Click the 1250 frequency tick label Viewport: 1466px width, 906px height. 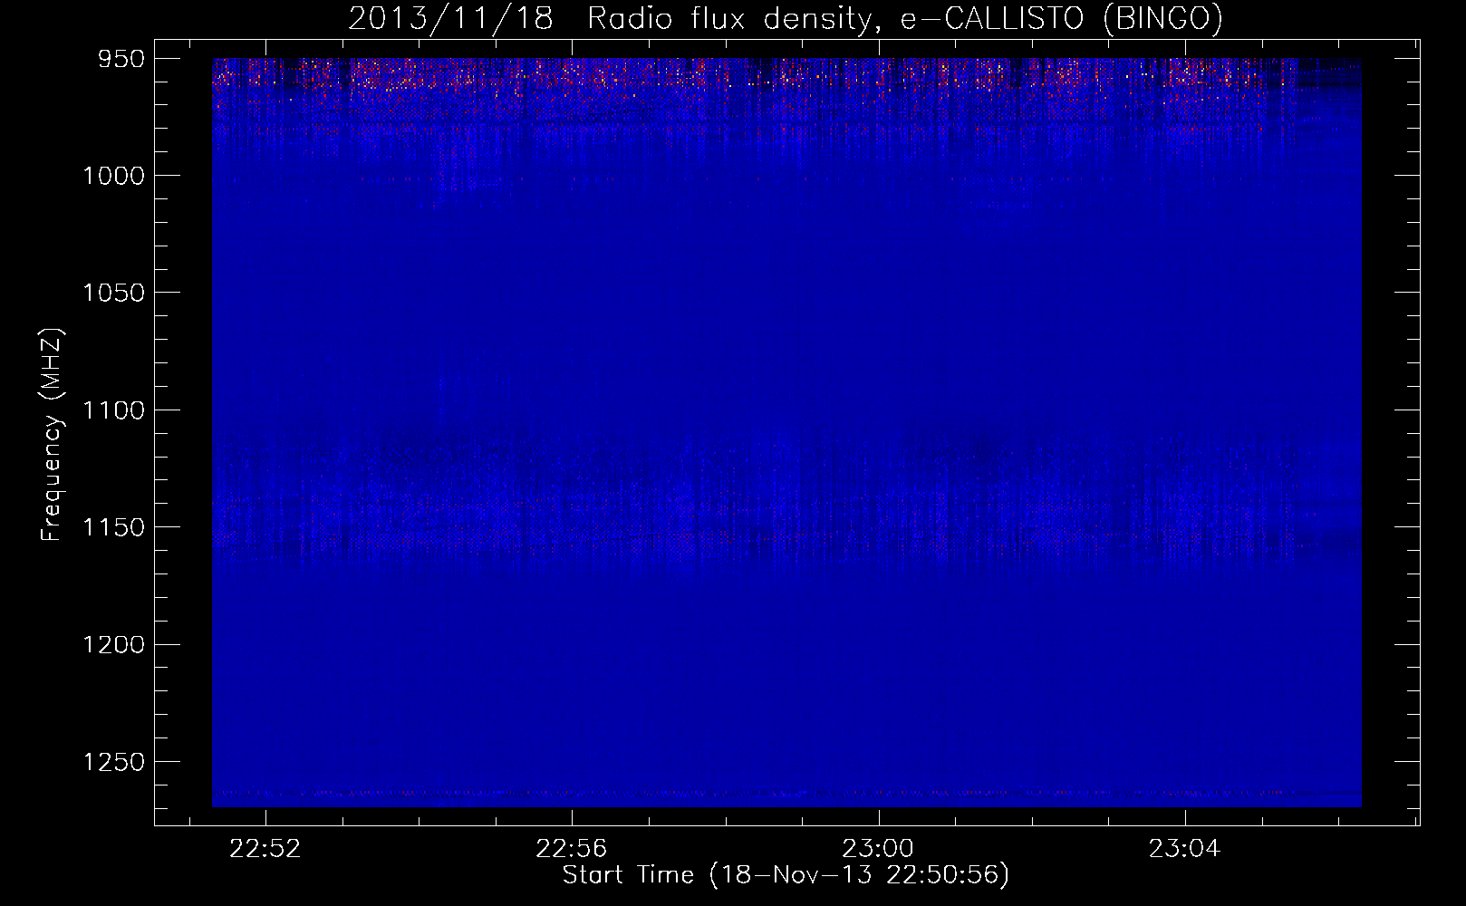113,762
